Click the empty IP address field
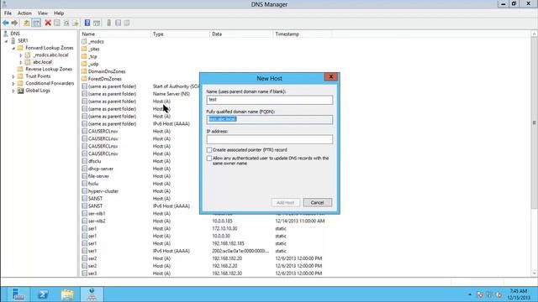The image size is (538, 302). 269,139
